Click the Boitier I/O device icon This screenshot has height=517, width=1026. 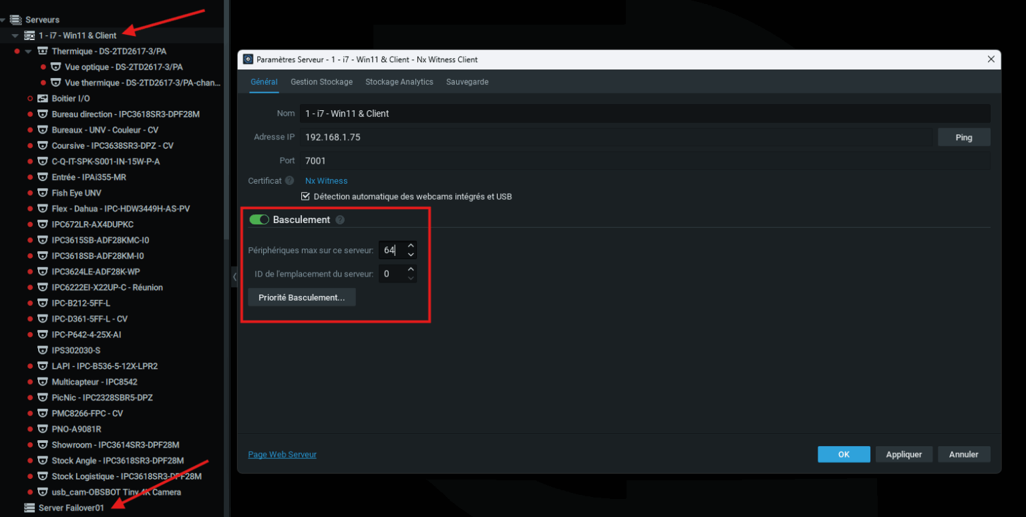(43, 98)
